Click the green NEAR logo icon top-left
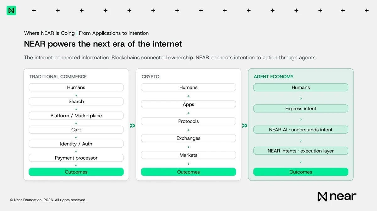The height and width of the screenshot is (212, 377). (11, 10)
